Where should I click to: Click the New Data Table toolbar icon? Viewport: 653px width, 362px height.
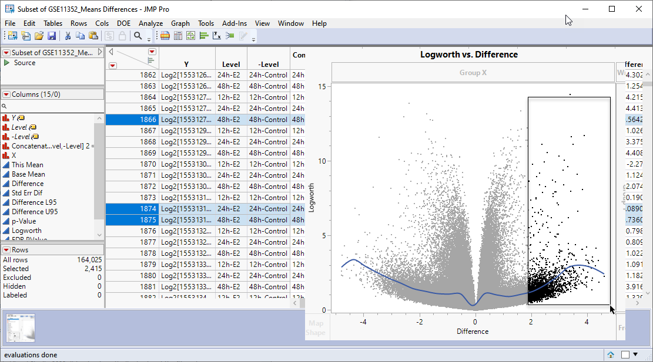coord(12,36)
